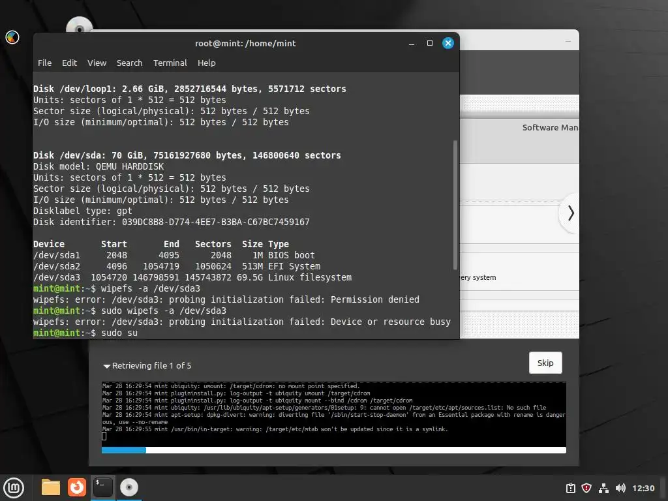Open the update shield tray icon
The image size is (668, 501).
click(x=586, y=488)
